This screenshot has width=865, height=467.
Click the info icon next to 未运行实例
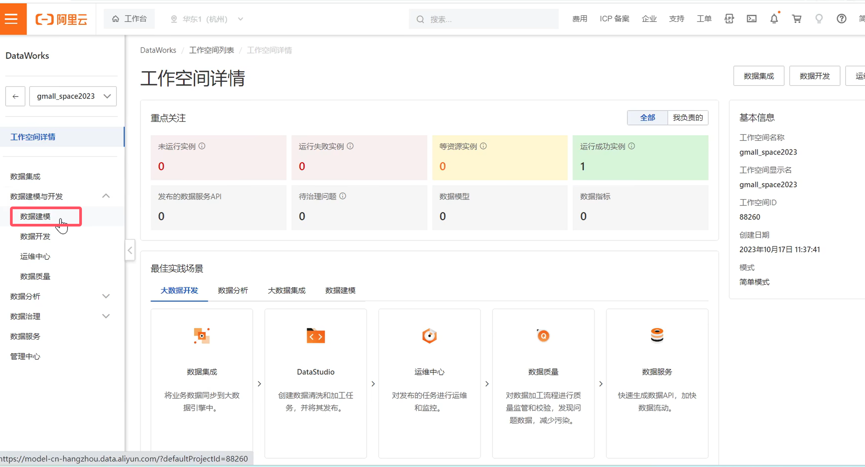(202, 146)
